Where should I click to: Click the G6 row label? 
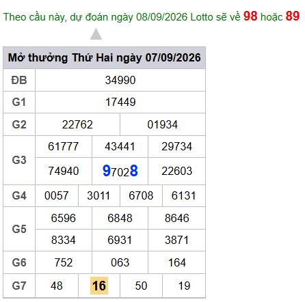[x=19, y=262]
